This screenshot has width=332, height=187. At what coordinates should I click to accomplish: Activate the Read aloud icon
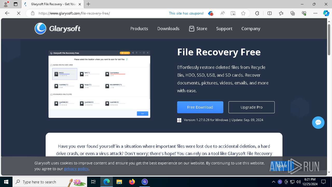(223, 13)
